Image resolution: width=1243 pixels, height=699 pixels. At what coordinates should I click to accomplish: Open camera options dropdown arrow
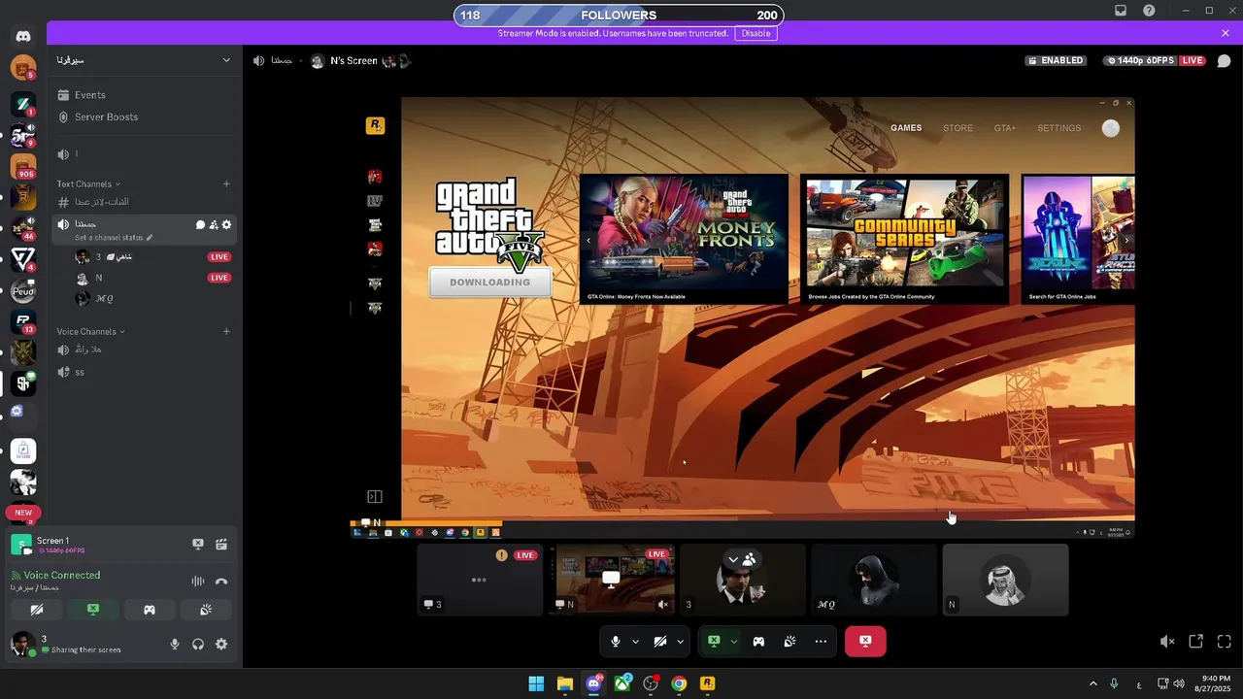coord(680,641)
